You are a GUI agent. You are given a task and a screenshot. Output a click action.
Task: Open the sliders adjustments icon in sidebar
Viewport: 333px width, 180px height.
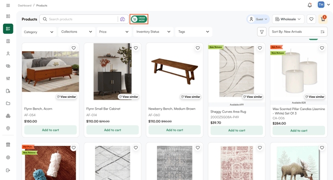point(8,78)
